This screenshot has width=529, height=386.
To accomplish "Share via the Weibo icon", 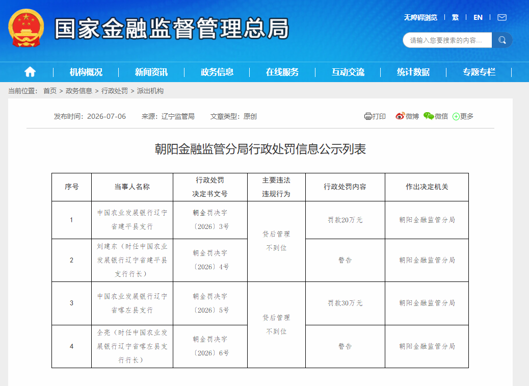I will (x=400, y=116).
